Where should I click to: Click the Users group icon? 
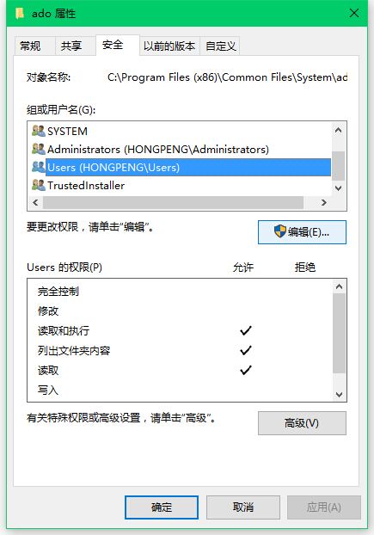tap(38, 167)
